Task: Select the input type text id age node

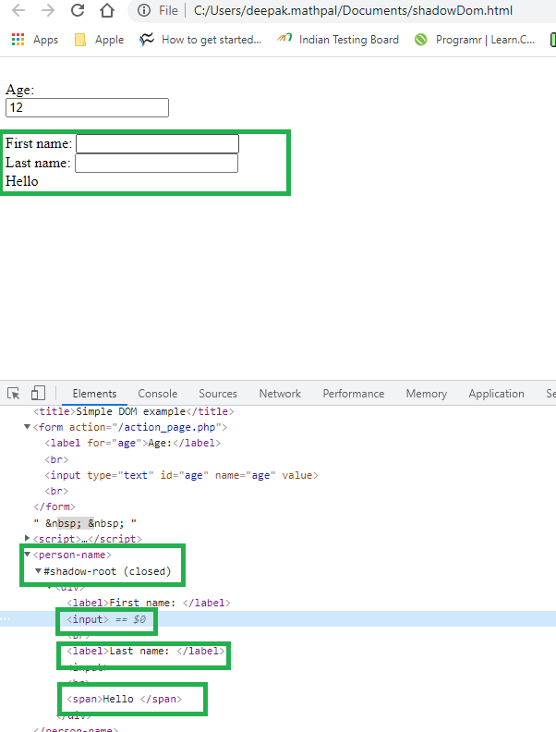Action: pyautogui.click(x=181, y=475)
